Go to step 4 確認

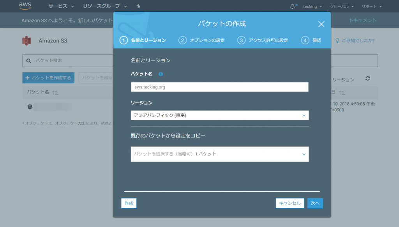pos(311,40)
